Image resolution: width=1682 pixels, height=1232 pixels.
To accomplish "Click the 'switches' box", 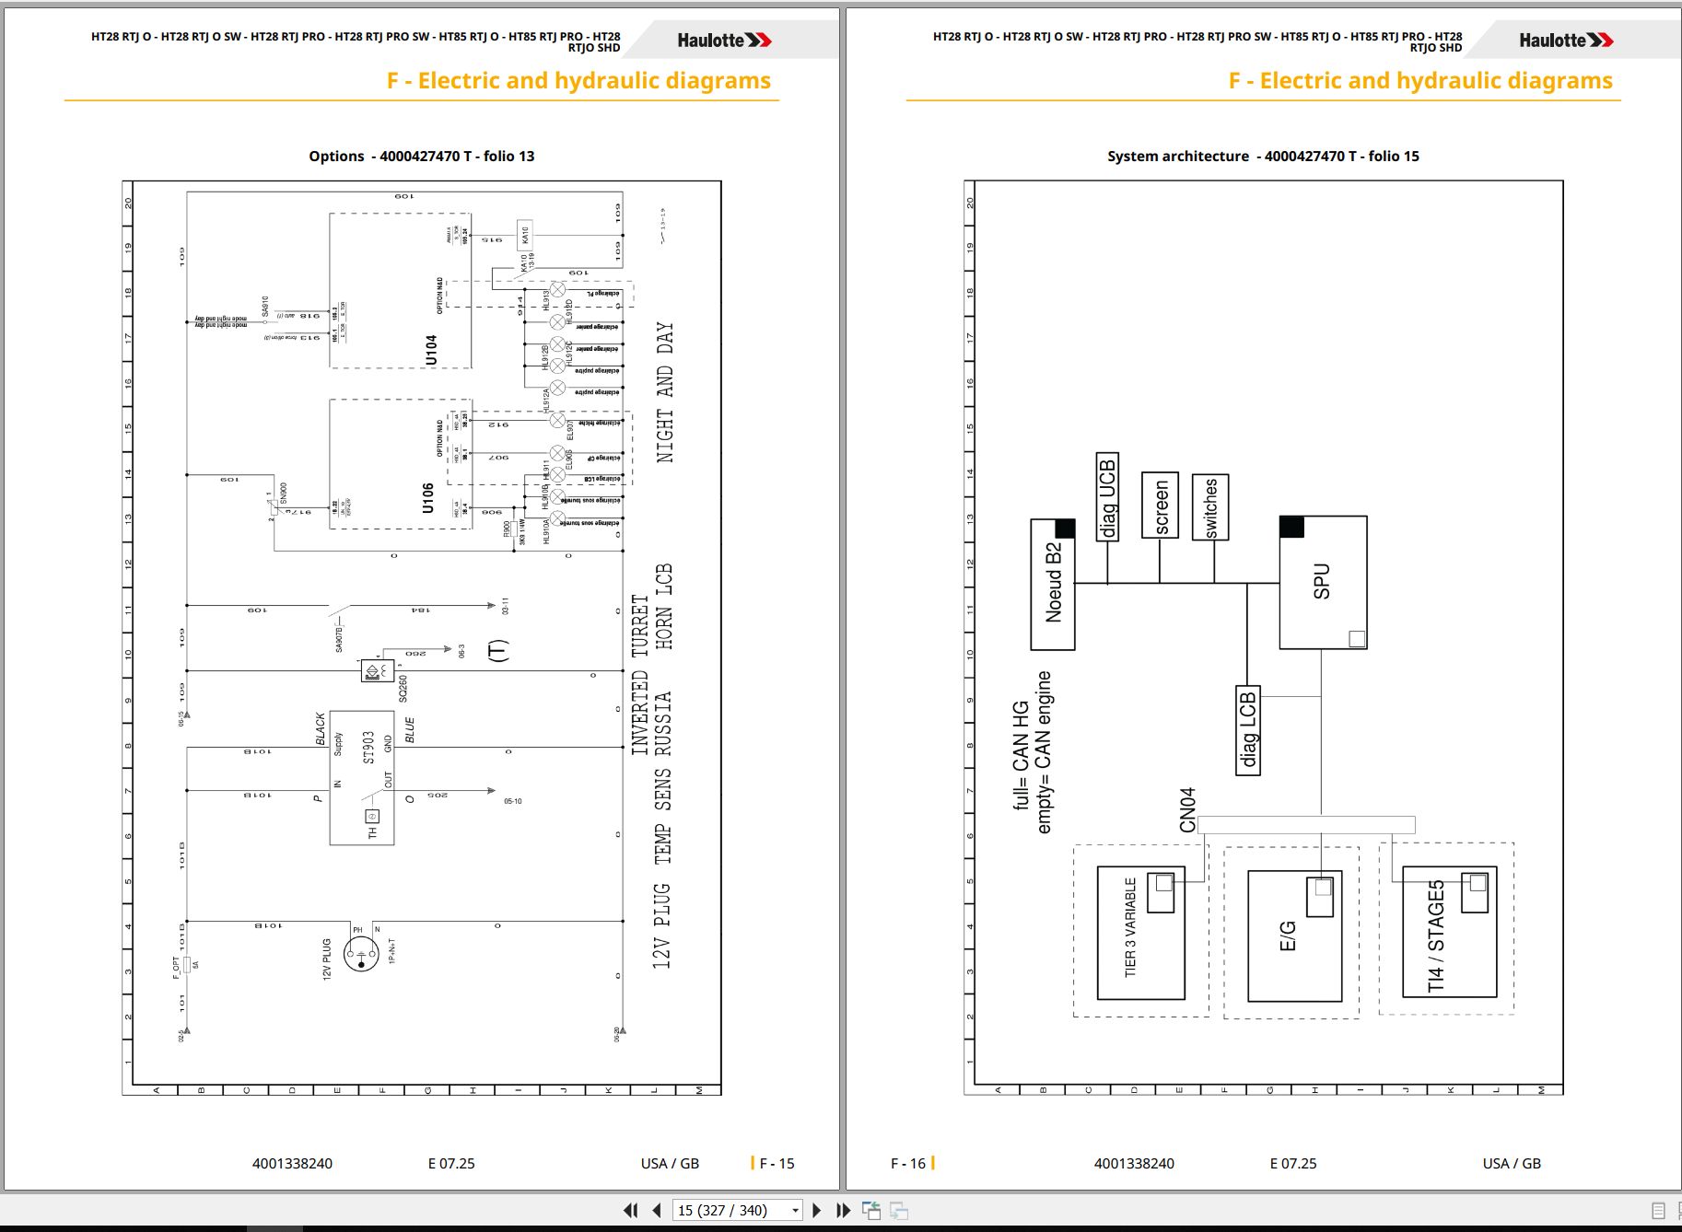I will (x=1210, y=507).
